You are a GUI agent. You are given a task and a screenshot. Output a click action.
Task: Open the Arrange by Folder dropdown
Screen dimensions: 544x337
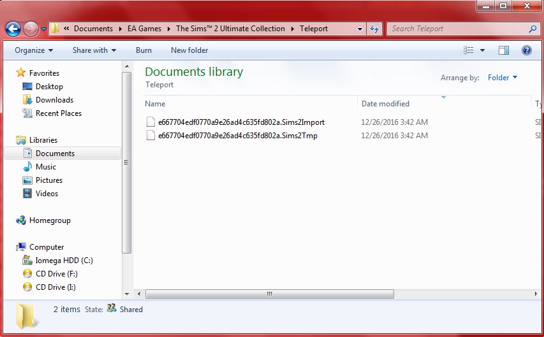[x=503, y=77]
